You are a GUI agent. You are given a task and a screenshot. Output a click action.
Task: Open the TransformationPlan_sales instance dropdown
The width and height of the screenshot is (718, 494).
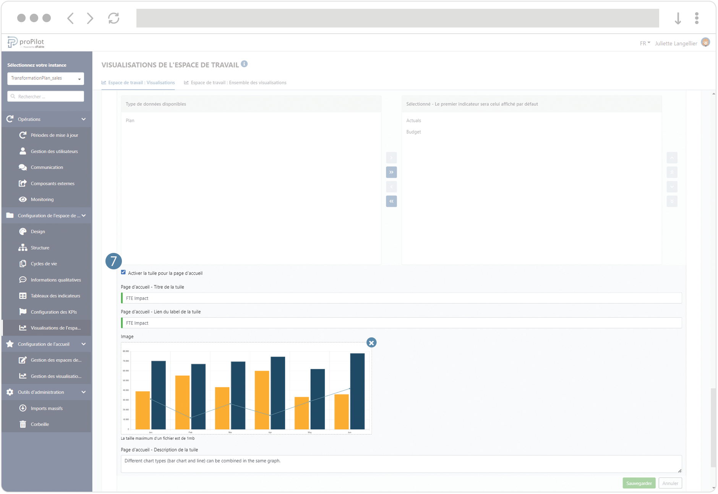(x=45, y=78)
